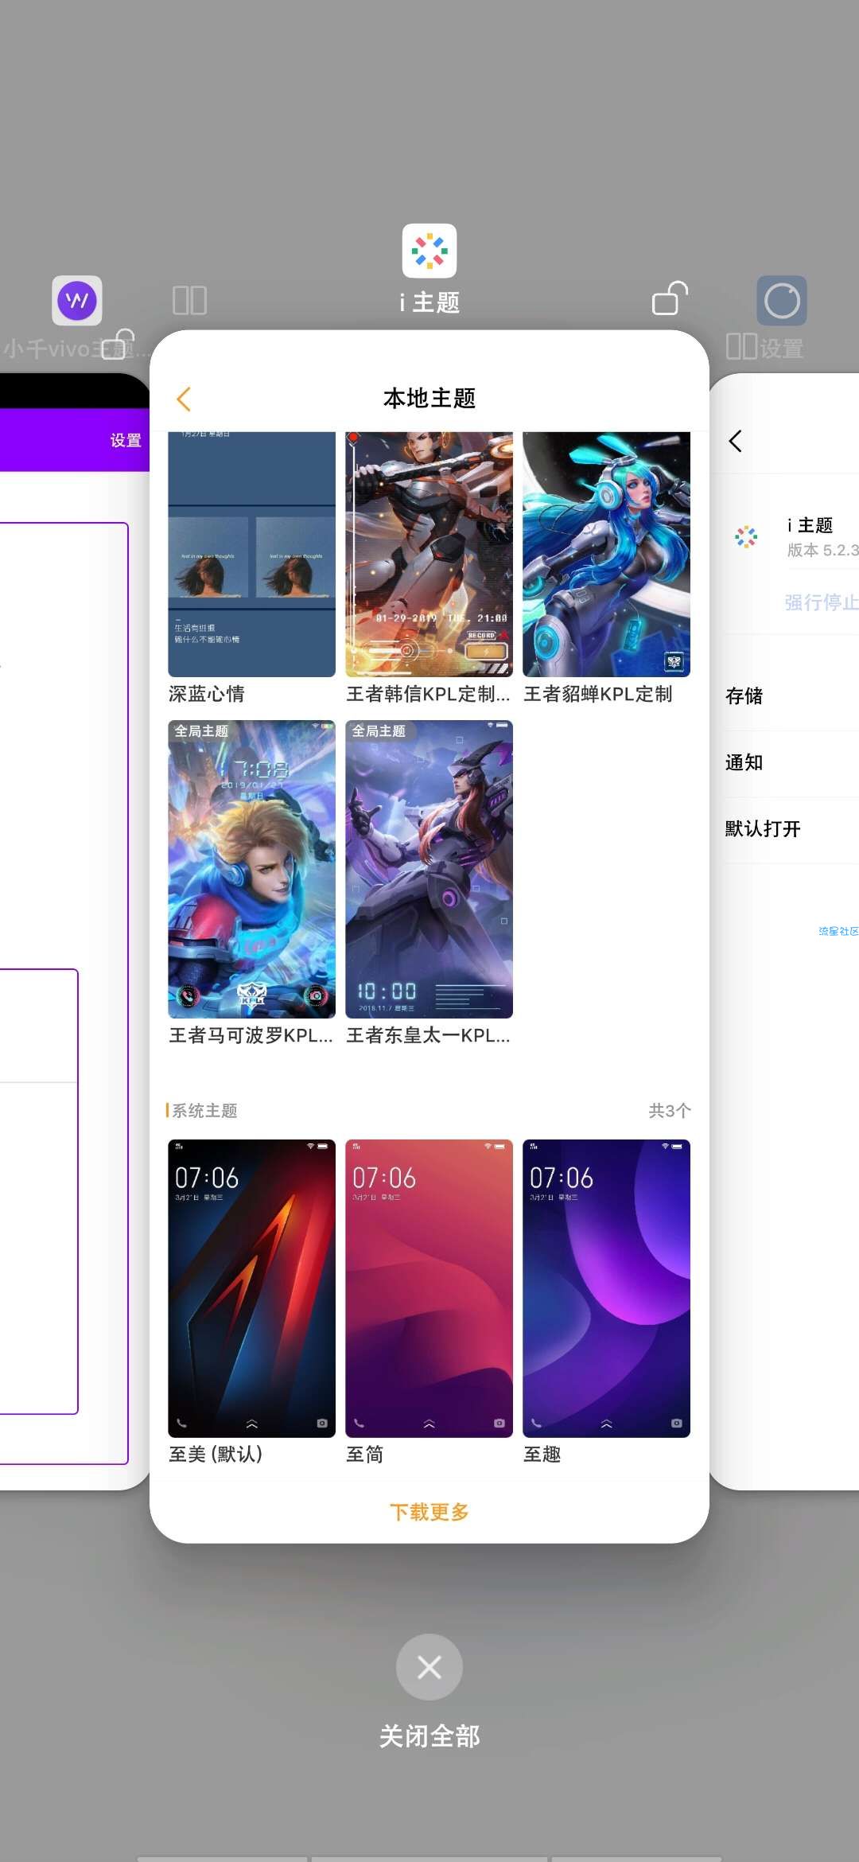Tap the 深蓝心情 caption text
This screenshot has width=859, height=1862.
pos(207,694)
